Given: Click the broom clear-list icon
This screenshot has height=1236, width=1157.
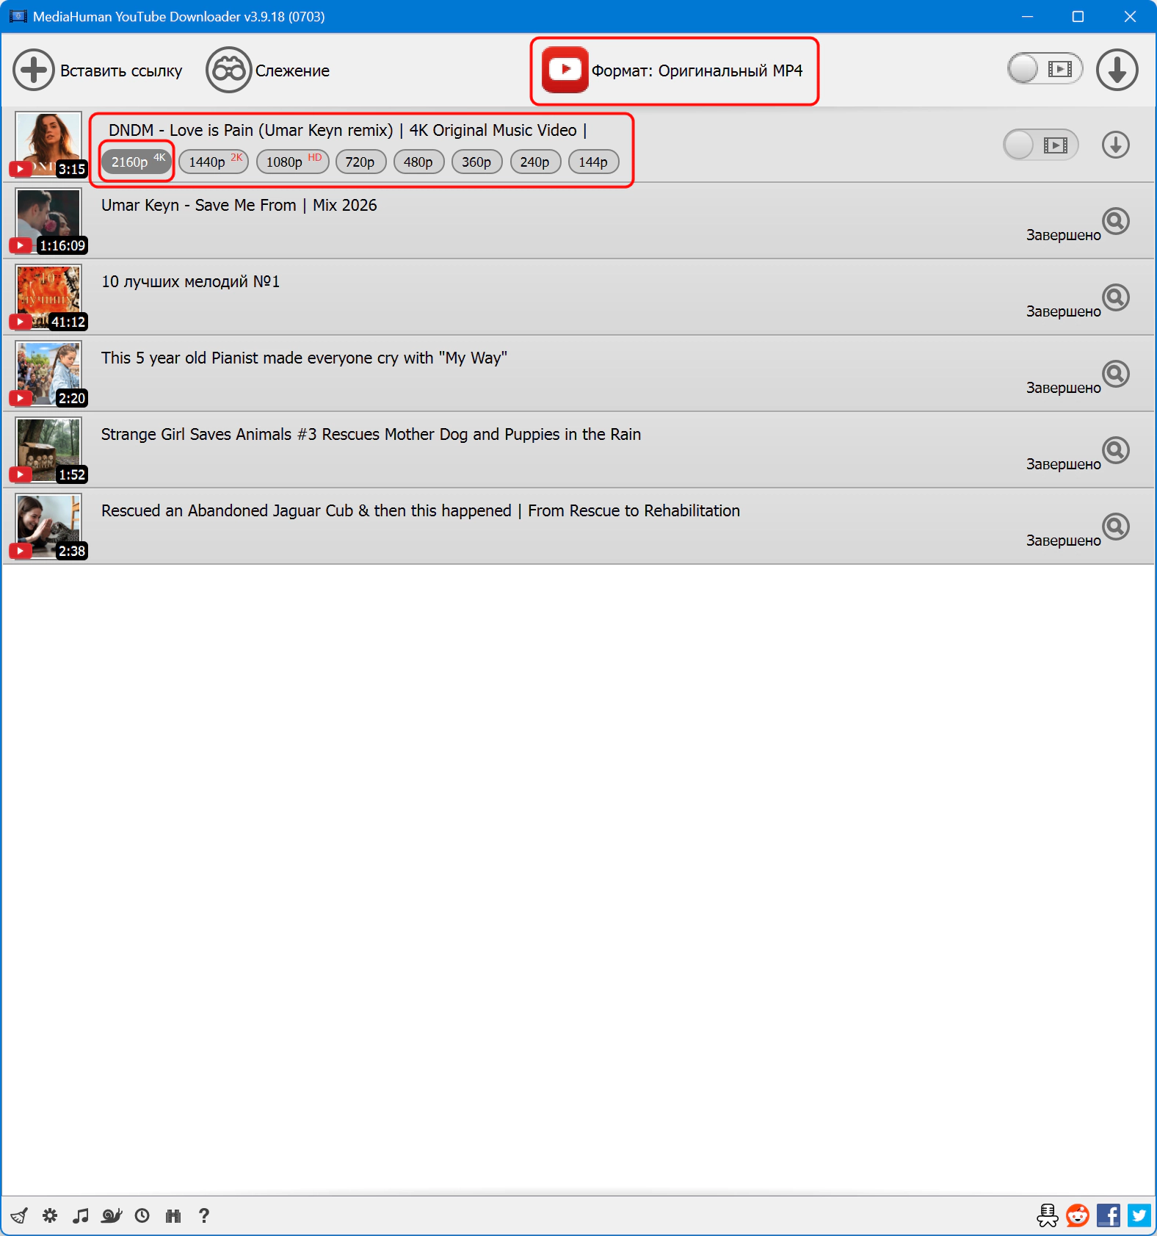Looking at the screenshot, I should pos(20,1215).
